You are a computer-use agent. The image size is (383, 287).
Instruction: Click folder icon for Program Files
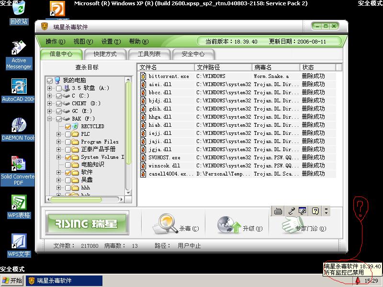click(x=75, y=142)
